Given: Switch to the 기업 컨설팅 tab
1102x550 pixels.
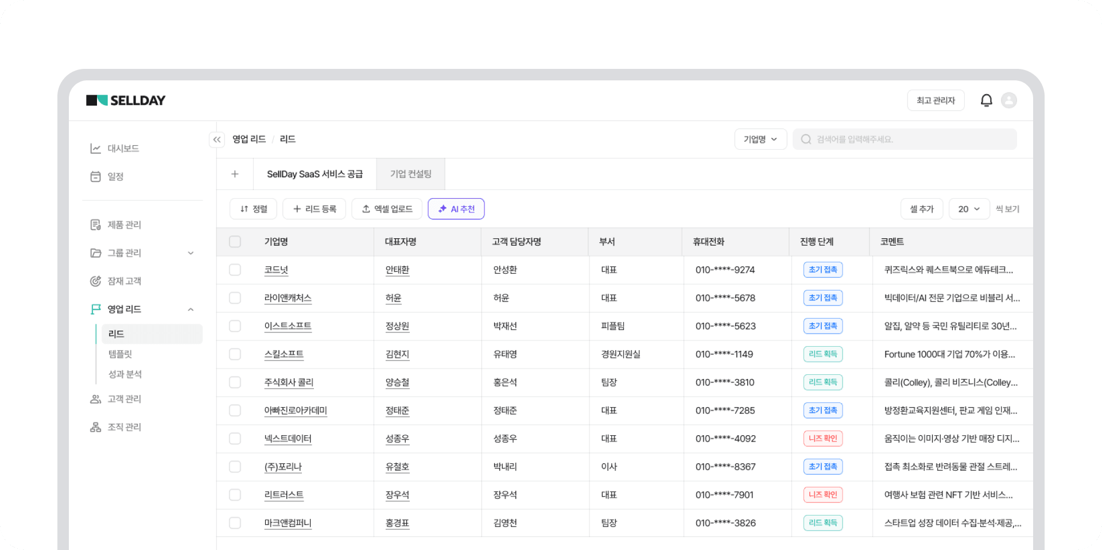Looking at the screenshot, I should coord(410,174).
